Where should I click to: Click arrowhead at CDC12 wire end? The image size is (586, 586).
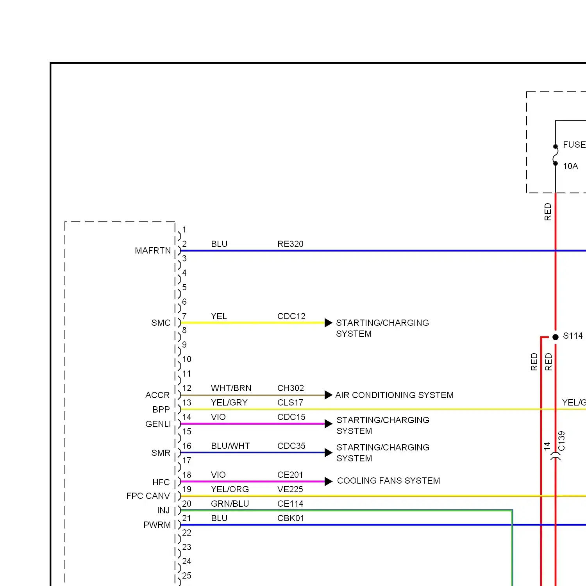(x=329, y=323)
